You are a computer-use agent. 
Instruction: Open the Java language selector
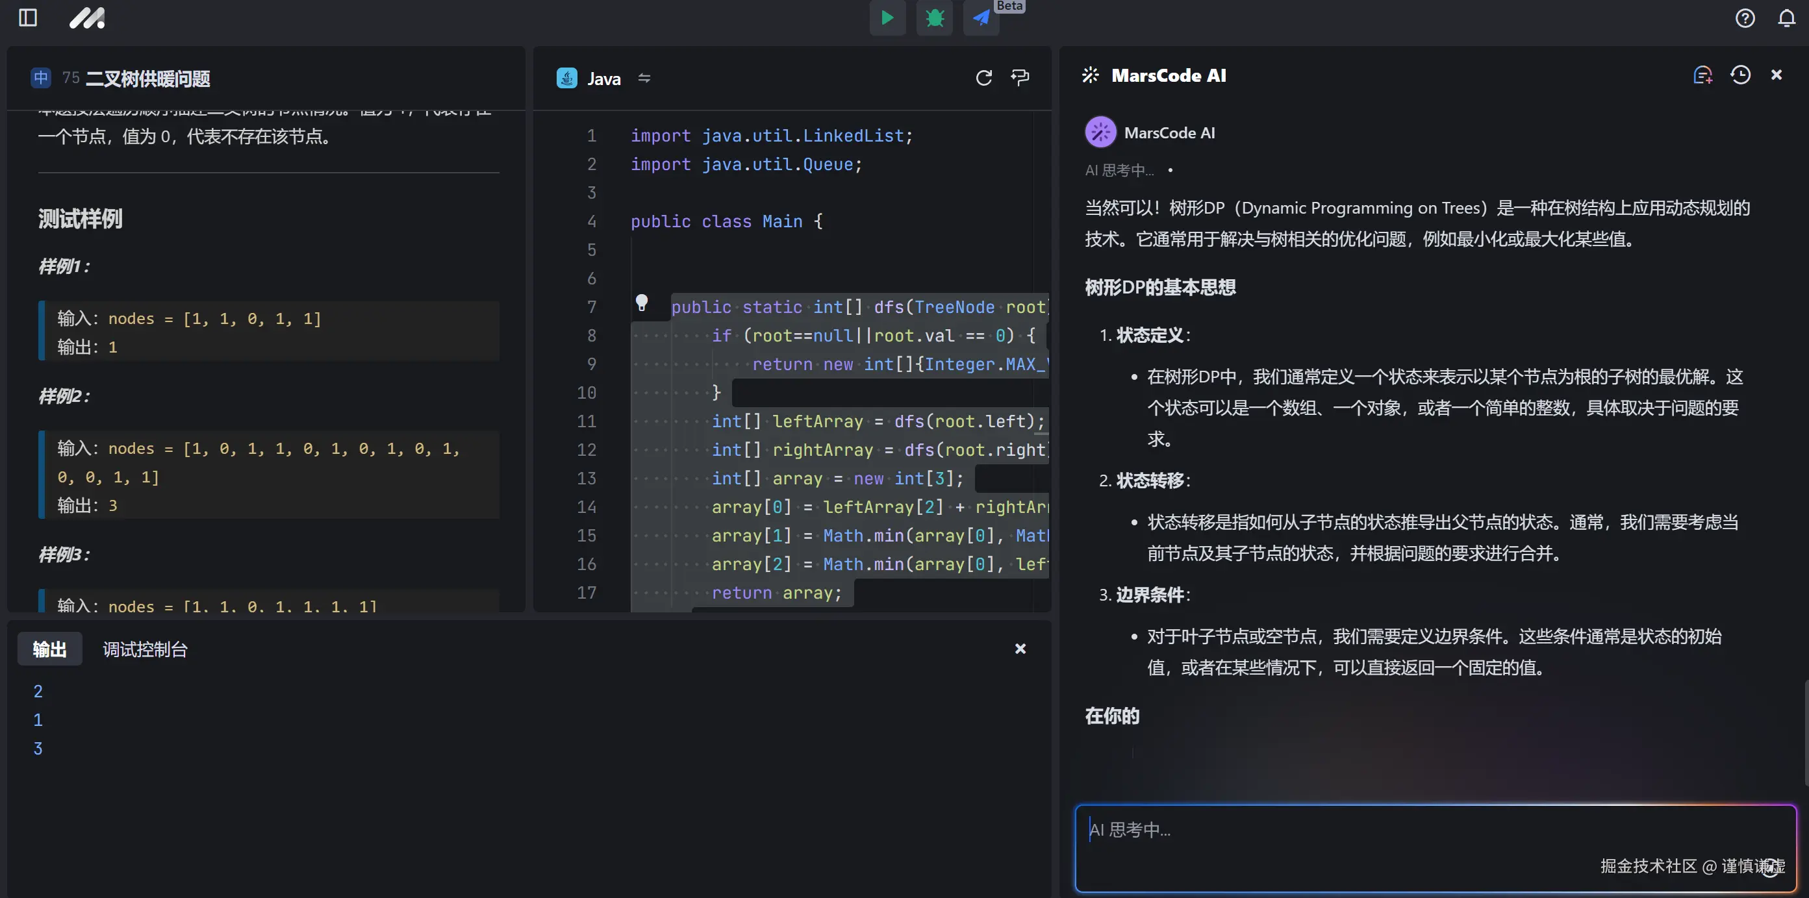click(603, 79)
